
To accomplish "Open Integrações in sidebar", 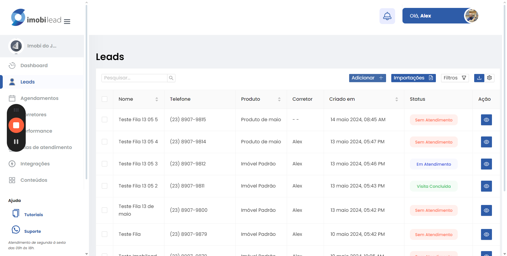I will click(x=35, y=164).
